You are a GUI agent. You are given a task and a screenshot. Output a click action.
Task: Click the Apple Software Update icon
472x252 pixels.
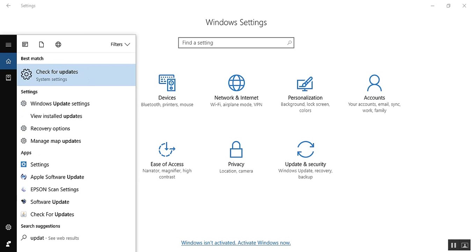point(24,177)
